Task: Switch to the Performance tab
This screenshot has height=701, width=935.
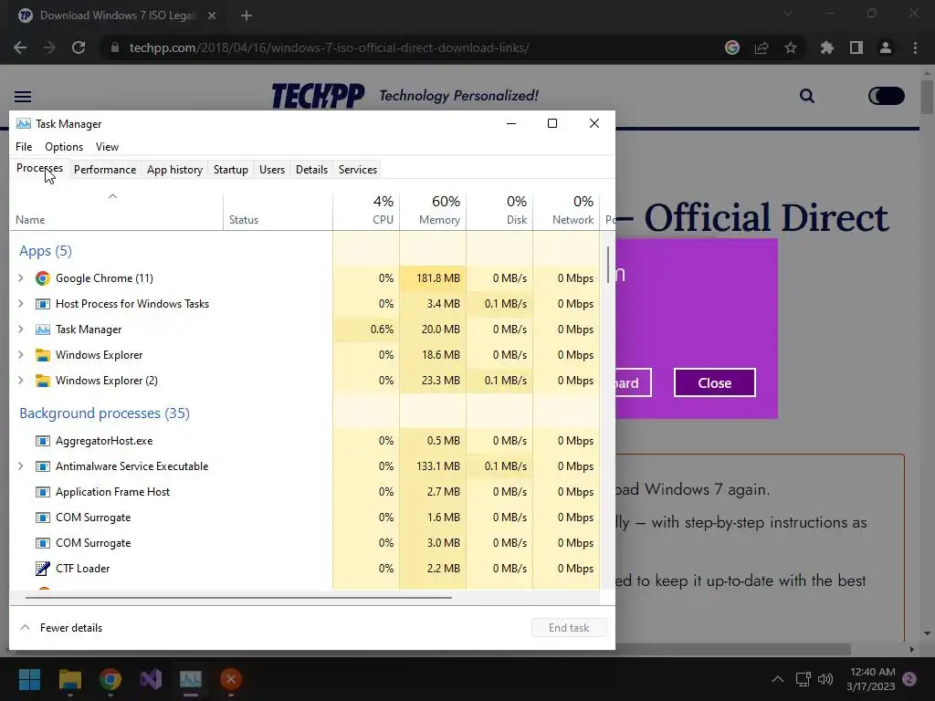Action: click(x=105, y=170)
